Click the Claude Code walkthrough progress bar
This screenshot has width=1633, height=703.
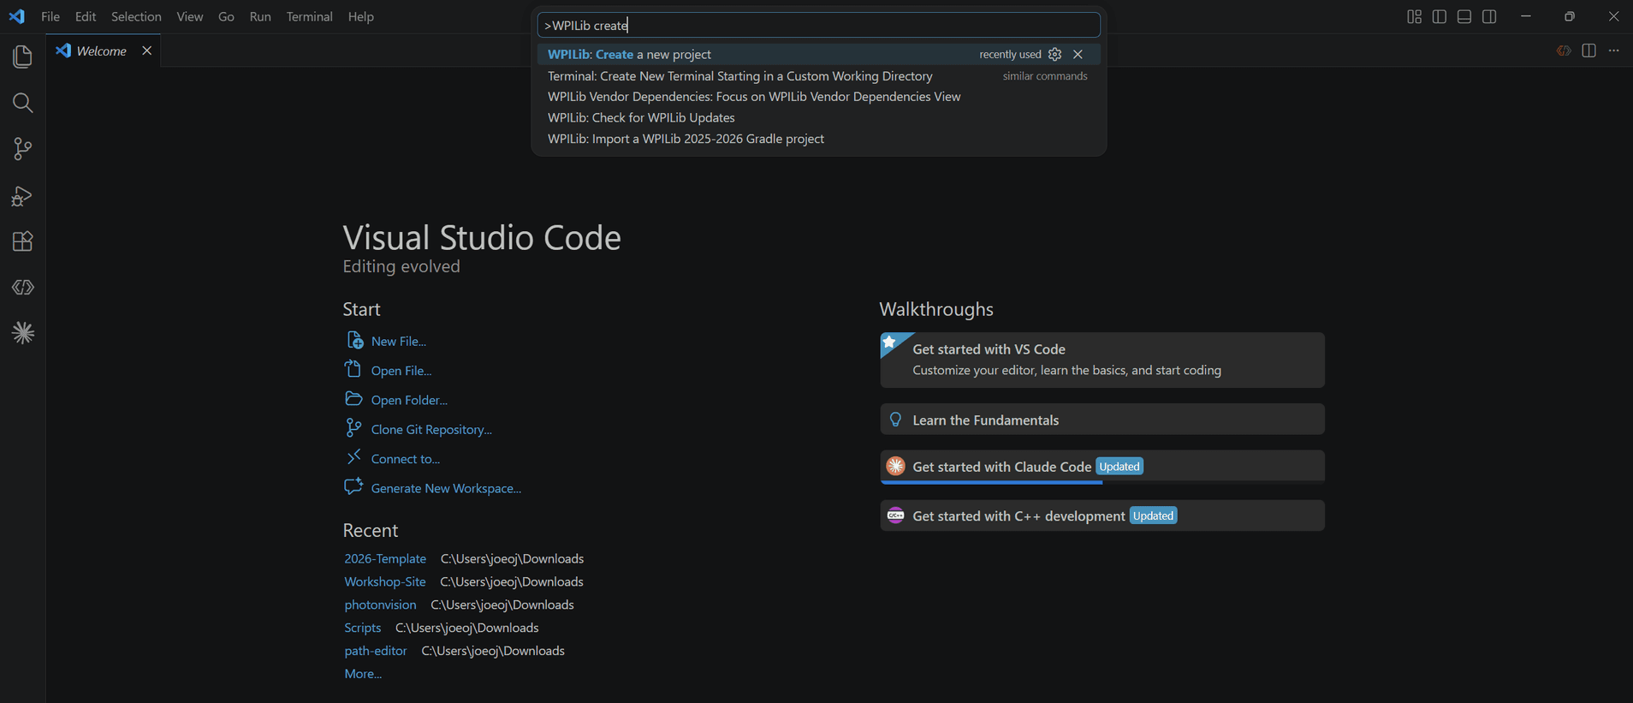[x=1102, y=482]
